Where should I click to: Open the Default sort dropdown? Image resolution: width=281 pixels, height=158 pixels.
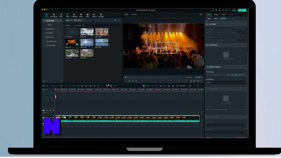(68, 25)
